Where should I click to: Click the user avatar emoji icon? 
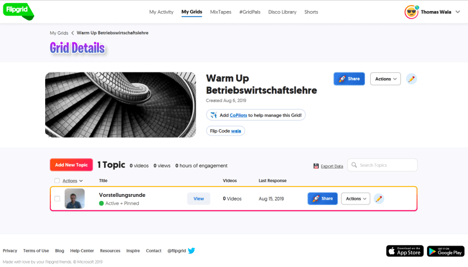pyautogui.click(x=411, y=12)
